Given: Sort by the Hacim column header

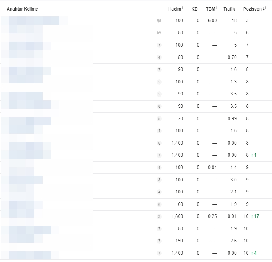Looking at the screenshot, I should coord(175,9).
